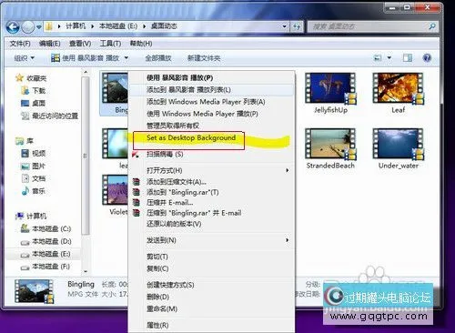Open the 文档 library
Image resolution: width=455 pixels, height=333 pixels.
34,178
